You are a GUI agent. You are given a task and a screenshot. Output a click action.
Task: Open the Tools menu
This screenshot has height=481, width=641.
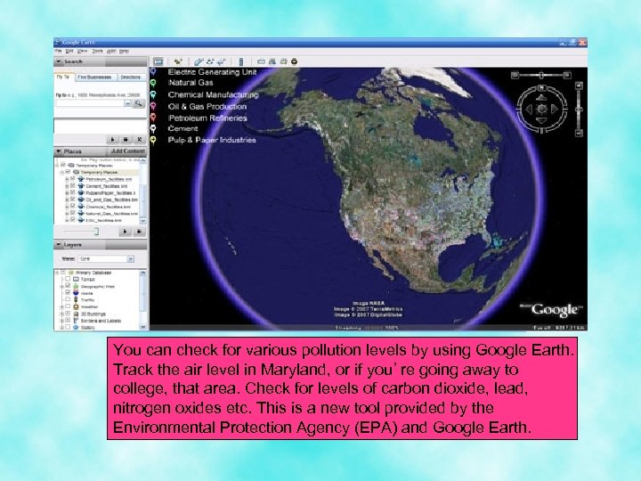pyautogui.click(x=97, y=51)
